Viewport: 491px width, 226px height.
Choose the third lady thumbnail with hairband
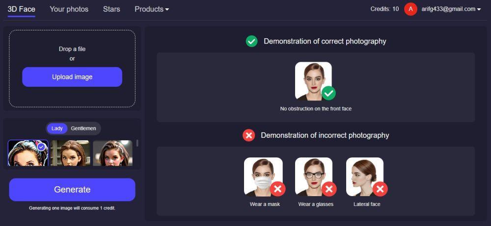coord(113,153)
